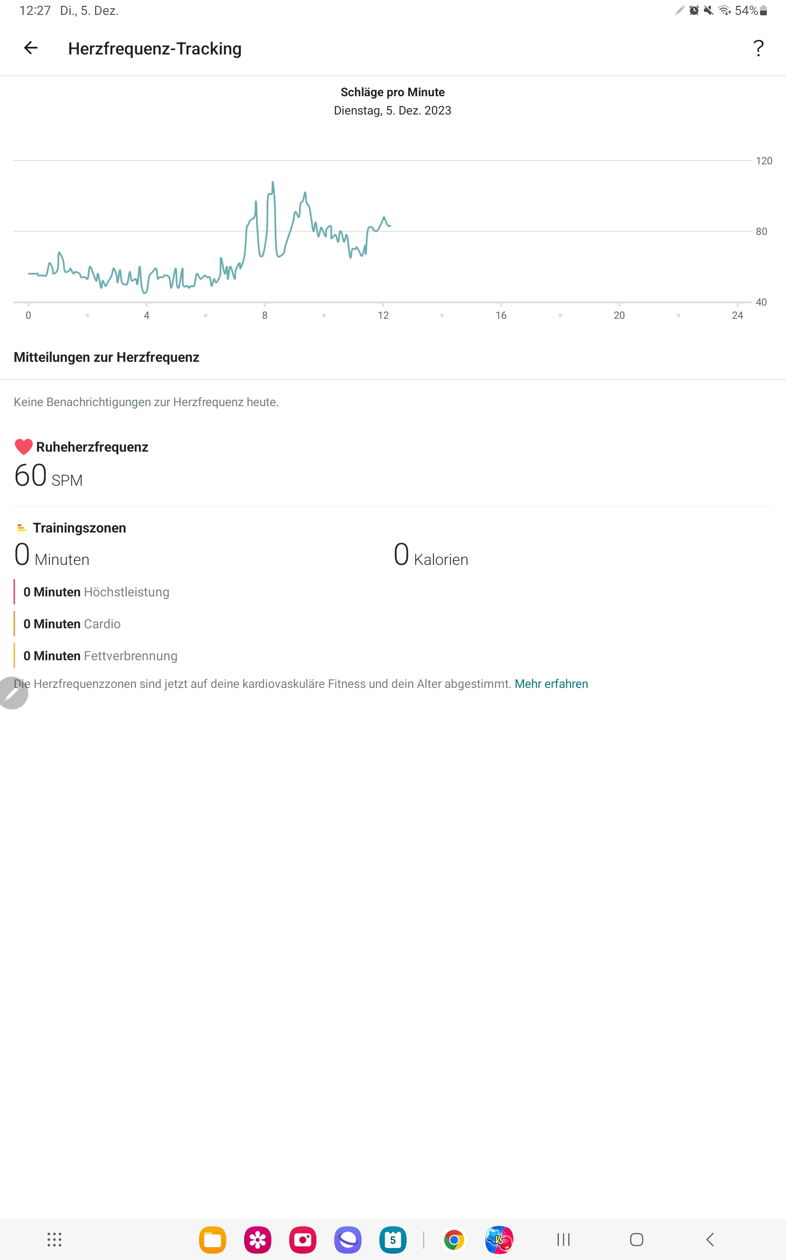Tap the red Ruheherzfrequenz heart icon
This screenshot has width=786, height=1260.
23,447
